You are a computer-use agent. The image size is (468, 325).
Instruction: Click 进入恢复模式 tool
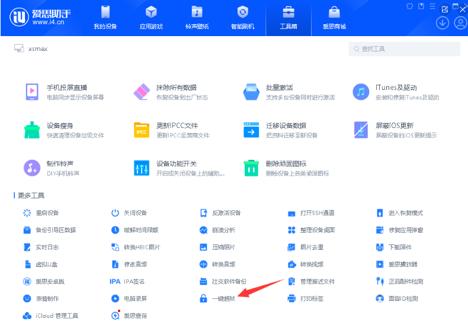(x=399, y=213)
